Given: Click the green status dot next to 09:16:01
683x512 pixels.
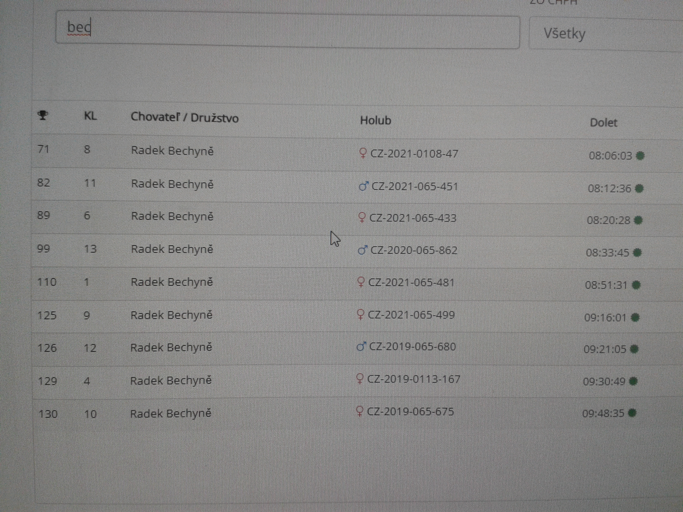Looking at the screenshot, I should pyautogui.click(x=635, y=317).
